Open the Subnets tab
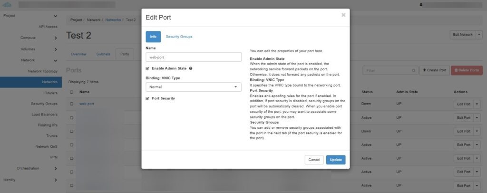Viewport: 487px width, 193px height. 103,54
